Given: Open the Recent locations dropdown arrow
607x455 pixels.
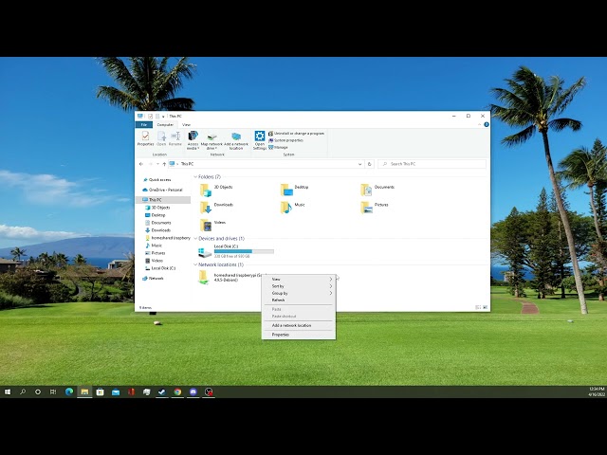Looking at the screenshot, I should click(157, 164).
